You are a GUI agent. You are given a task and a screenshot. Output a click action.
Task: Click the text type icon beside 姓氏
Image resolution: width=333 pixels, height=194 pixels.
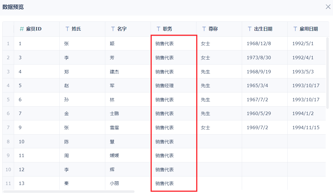click(67, 29)
